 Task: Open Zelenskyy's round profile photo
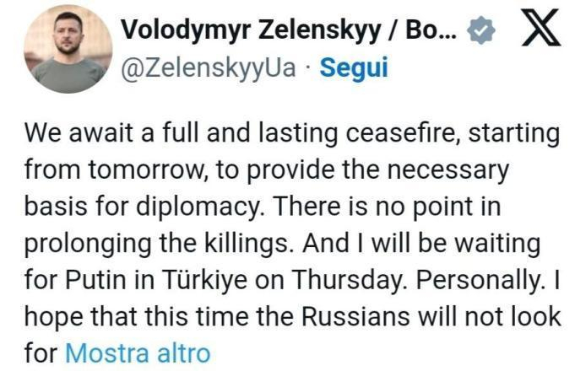point(68,49)
